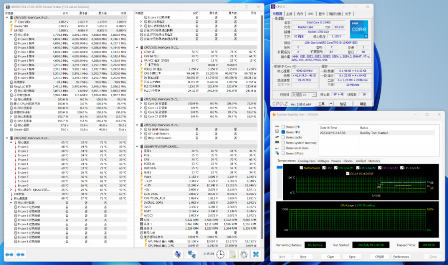
Task: Switch to the SPD tab in CPU-Z
Action: (x=311, y=14)
